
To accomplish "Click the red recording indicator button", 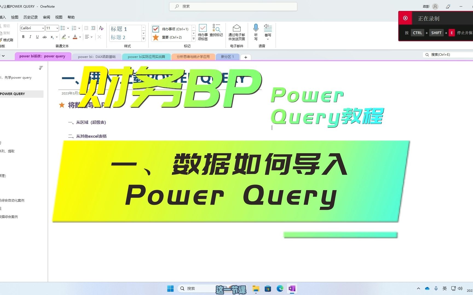I will 405,18.
